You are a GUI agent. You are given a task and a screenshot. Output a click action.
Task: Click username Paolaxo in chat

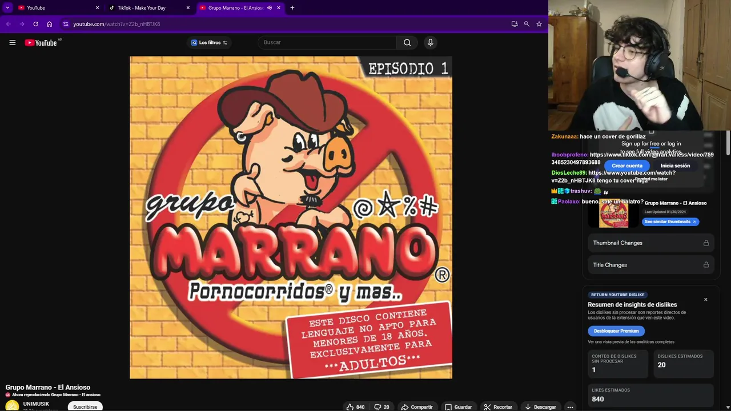(569, 202)
